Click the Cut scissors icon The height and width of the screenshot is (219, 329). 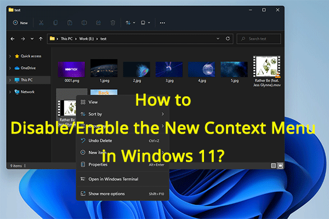41,23
